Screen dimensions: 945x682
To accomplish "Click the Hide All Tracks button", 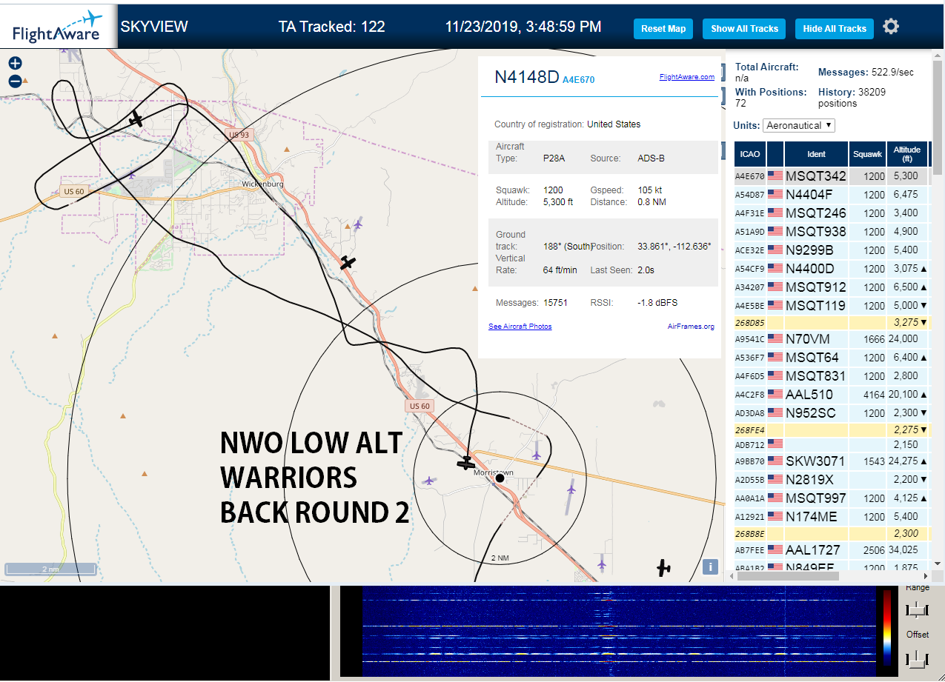I will (835, 29).
